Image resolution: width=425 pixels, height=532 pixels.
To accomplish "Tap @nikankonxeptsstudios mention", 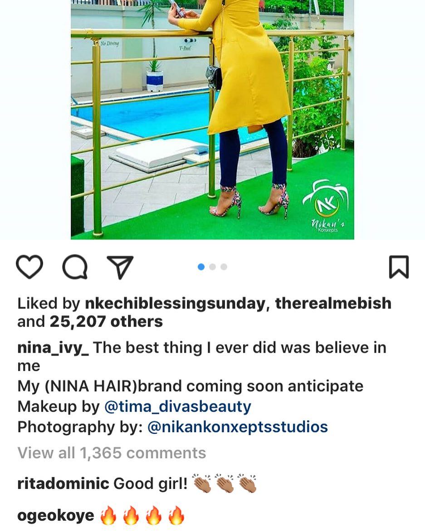I will [238, 427].
